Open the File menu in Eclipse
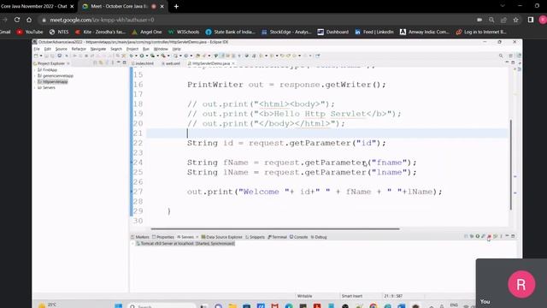This screenshot has width=547, height=308. click(37, 50)
